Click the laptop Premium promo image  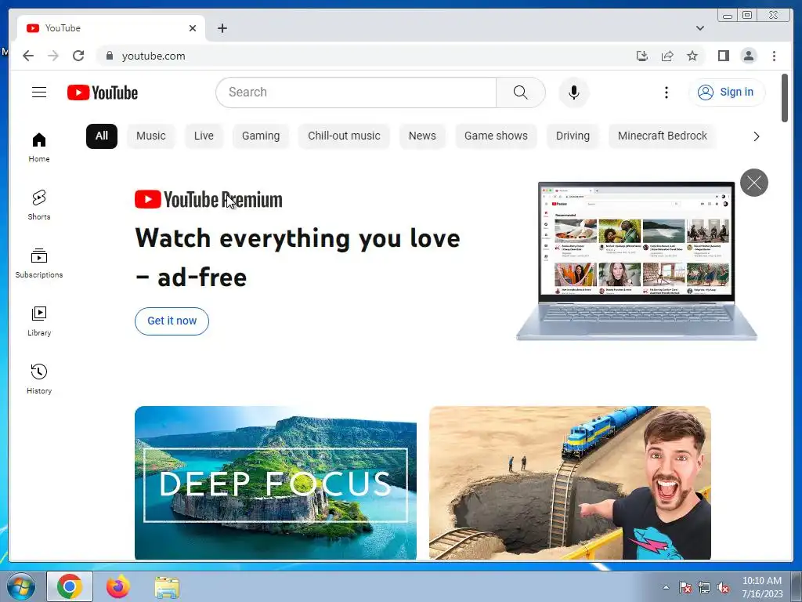coord(637,260)
